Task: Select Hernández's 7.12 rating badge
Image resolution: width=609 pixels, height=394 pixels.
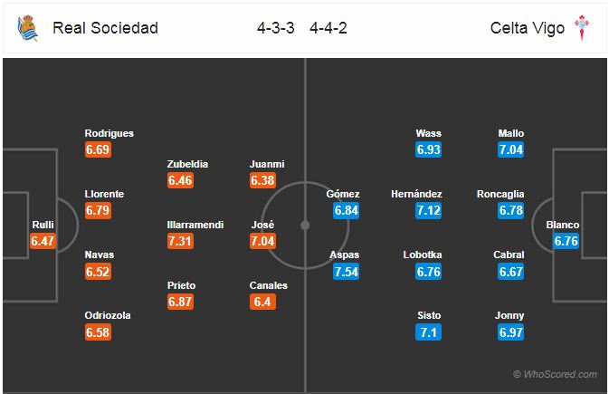Action: pos(428,210)
